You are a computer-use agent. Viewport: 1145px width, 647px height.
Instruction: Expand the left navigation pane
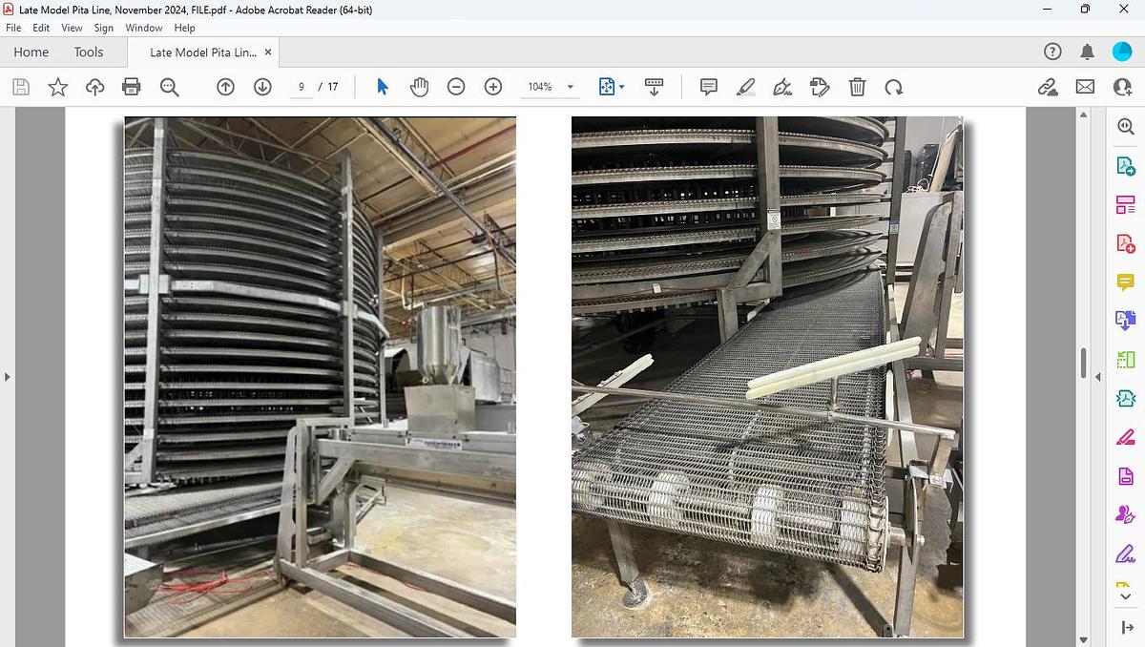coord(8,377)
